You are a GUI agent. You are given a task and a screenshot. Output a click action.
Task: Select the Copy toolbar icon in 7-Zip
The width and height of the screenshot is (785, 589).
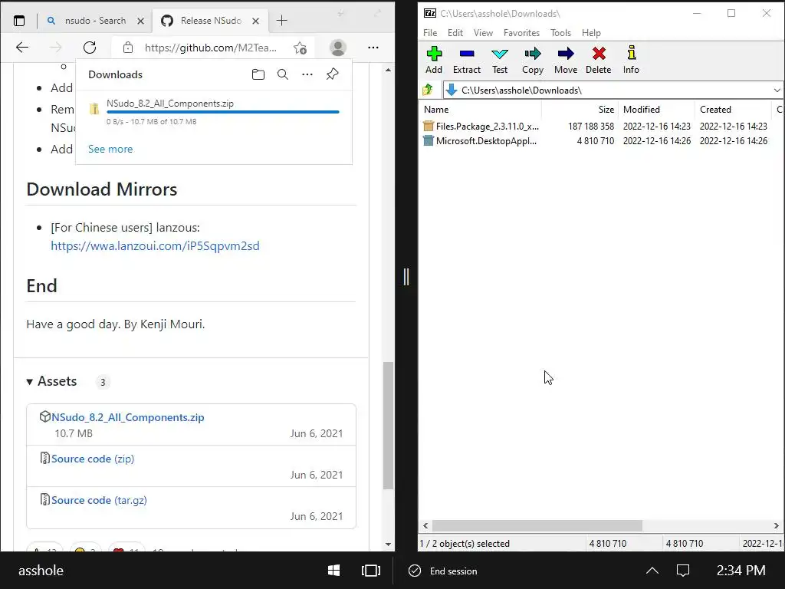(x=533, y=60)
